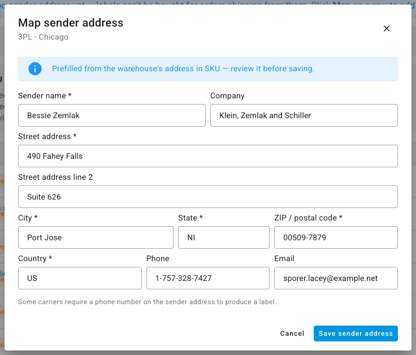Click the Email label

click(284, 258)
